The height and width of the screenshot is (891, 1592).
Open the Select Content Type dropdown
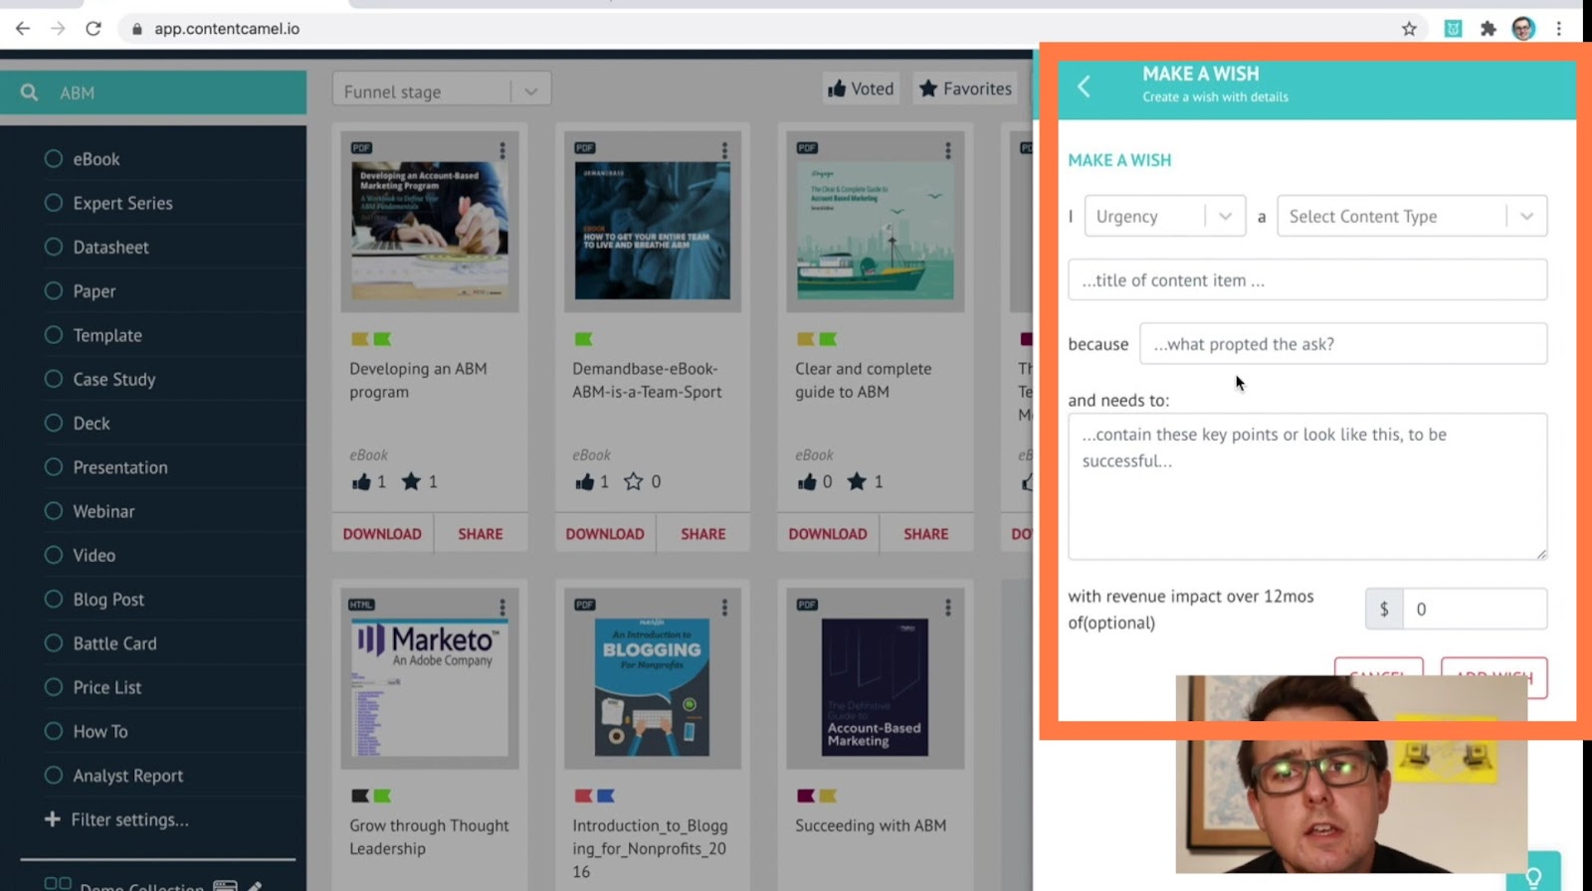tap(1412, 216)
